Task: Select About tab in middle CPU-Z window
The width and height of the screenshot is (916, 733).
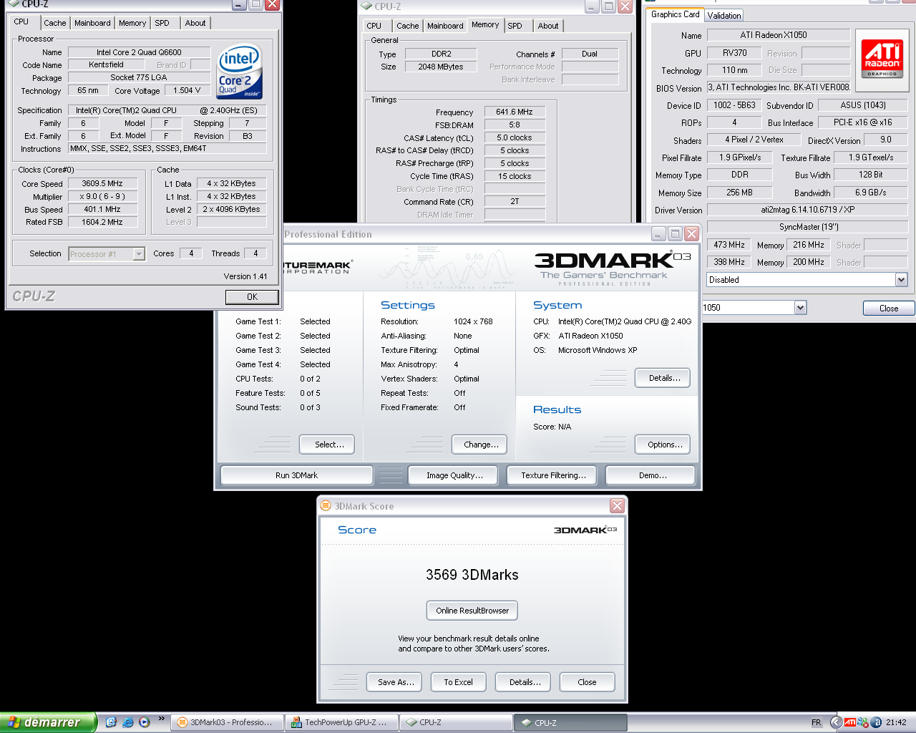Action: point(548,26)
